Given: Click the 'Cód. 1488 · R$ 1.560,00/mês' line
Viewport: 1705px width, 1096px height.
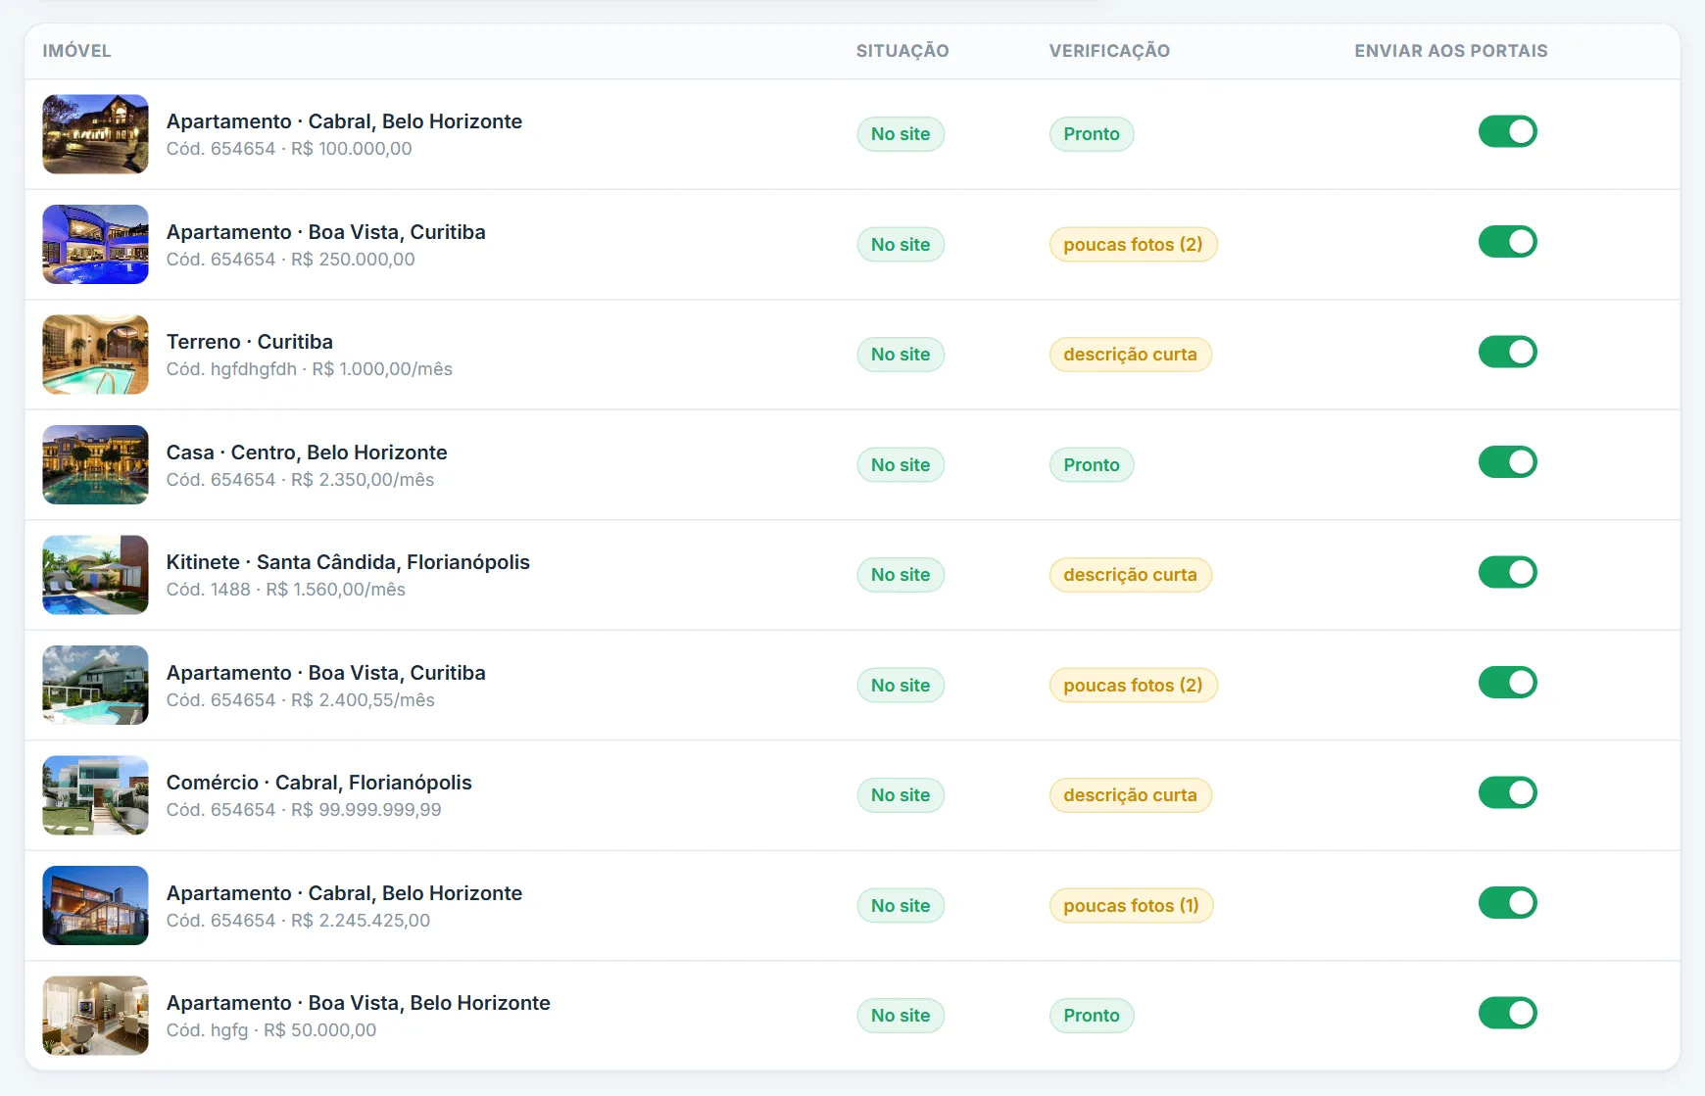Looking at the screenshot, I should pos(285,590).
